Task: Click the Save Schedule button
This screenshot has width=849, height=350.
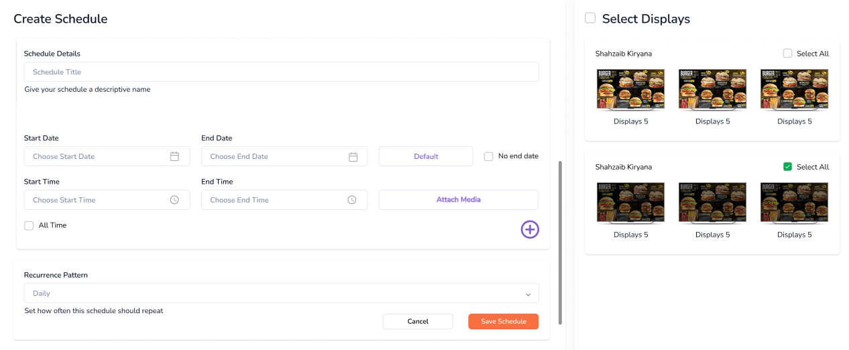Action: [x=503, y=322]
